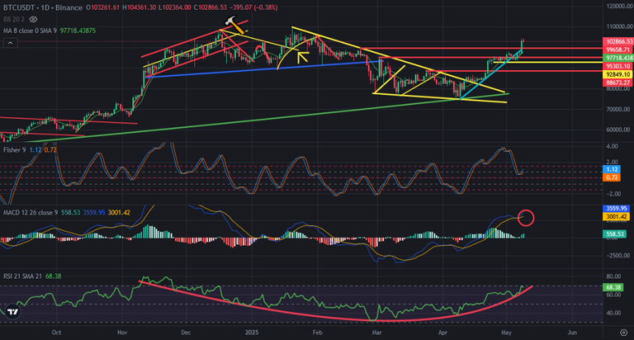Select the MA 8 close 0 SMA 9 indicator
This screenshot has height=340, width=634.
30,31
